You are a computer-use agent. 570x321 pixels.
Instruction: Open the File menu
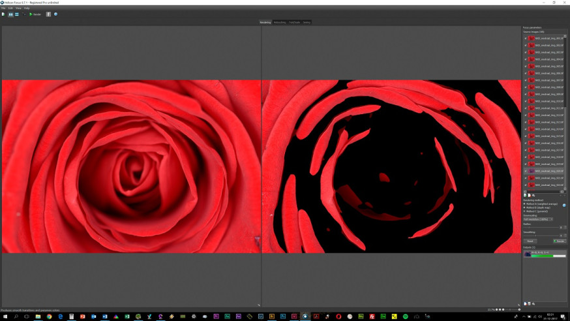(x=3, y=8)
